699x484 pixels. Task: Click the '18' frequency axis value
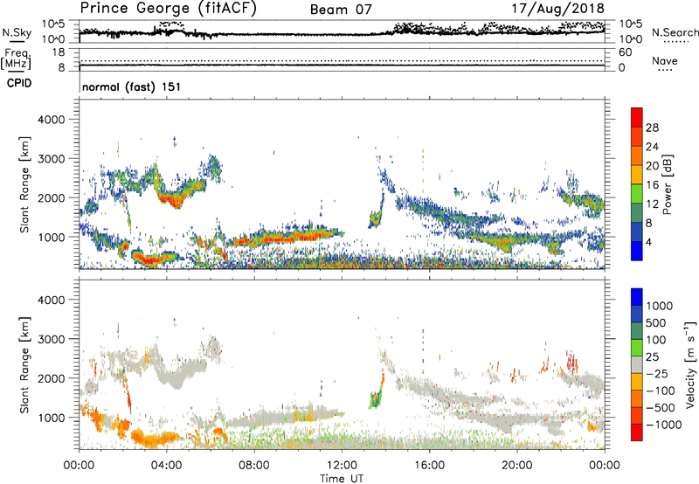point(58,52)
